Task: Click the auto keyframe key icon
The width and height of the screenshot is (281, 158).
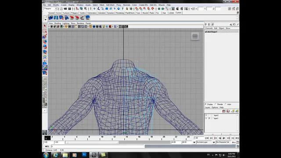Action: (x=234, y=142)
